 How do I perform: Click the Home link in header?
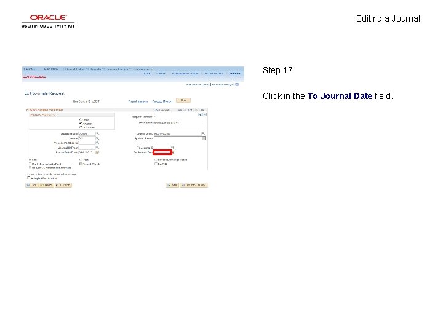coord(146,73)
